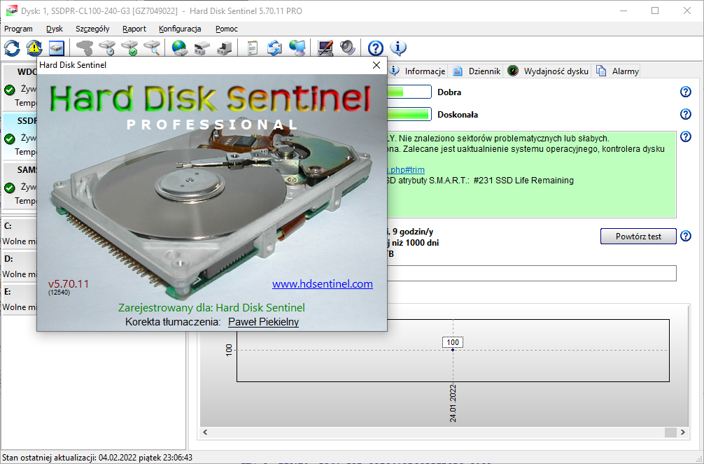Click disk icon with green checkmark
Viewport: 704px width, 464px height.
pyautogui.click(x=129, y=48)
